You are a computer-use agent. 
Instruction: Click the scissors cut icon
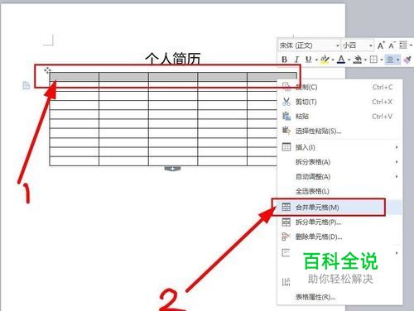click(286, 102)
